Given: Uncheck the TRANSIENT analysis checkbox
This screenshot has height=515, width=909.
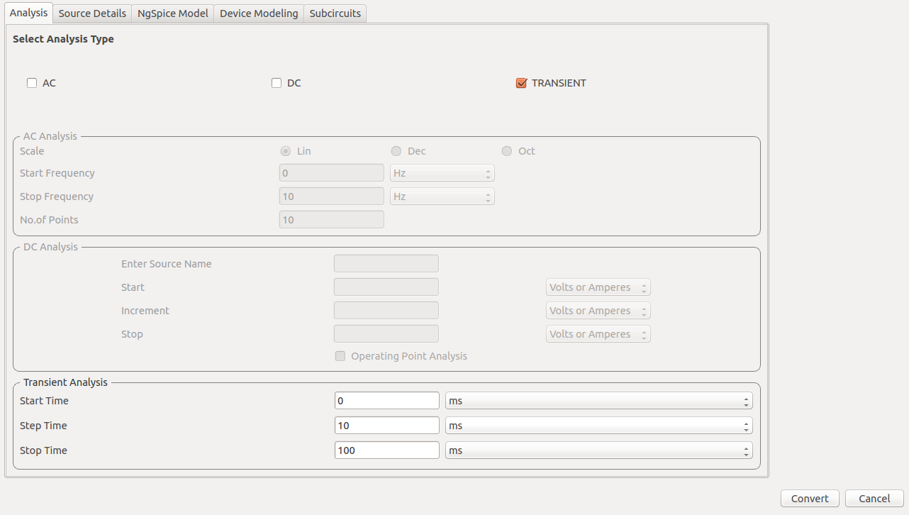Looking at the screenshot, I should click(521, 83).
